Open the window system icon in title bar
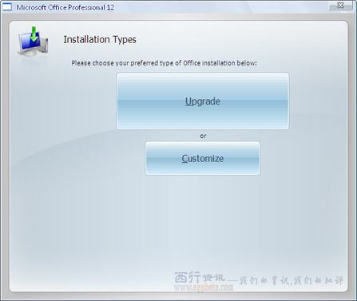 point(7,6)
